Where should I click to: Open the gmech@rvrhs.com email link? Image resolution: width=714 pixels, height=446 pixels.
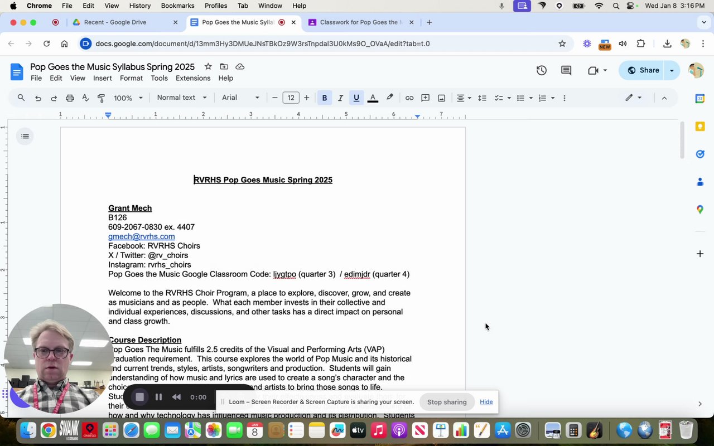[142, 236]
